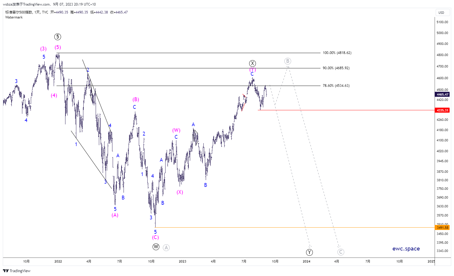Screen dimensions: 454x276
Task: Click the 78.60% (4534.63) Fibonacci label
Action: [x=336, y=86]
